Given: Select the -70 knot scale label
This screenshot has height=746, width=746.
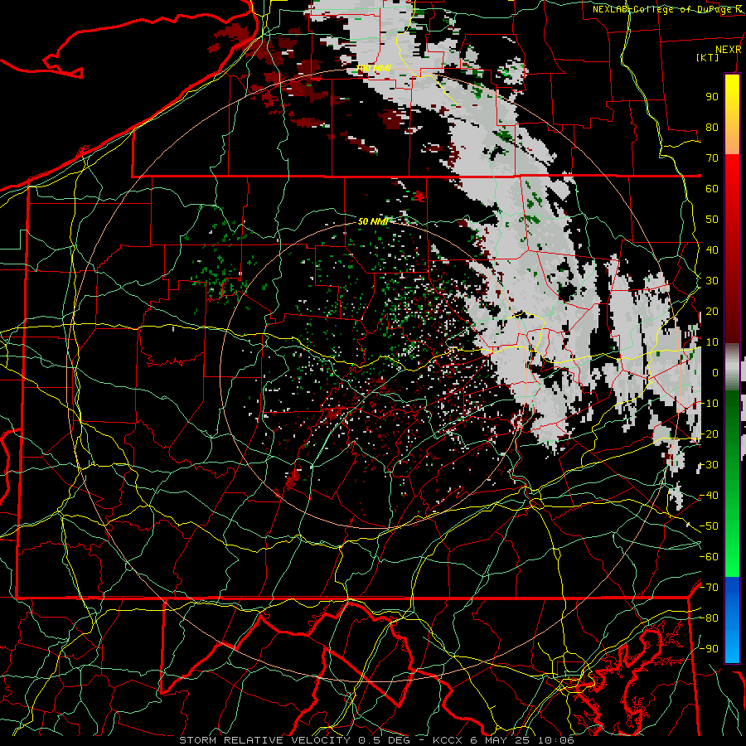Looking at the screenshot, I should coord(709,587).
